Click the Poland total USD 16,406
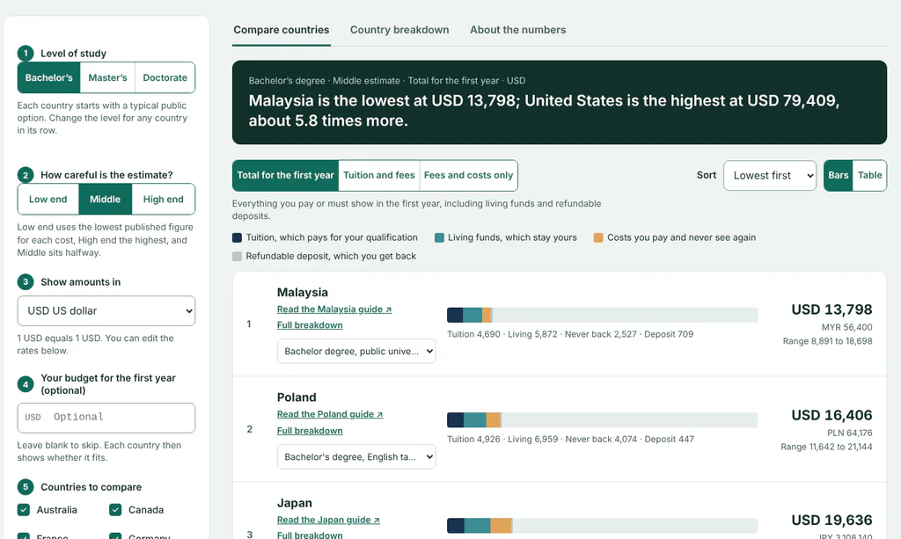 click(831, 415)
